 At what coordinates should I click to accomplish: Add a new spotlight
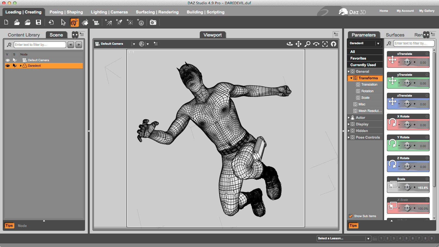tap(119, 22)
